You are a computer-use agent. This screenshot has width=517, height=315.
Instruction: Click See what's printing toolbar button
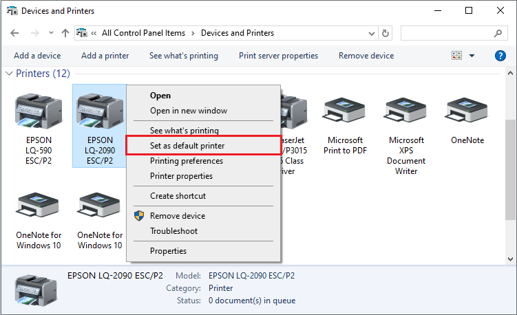(x=183, y=56)
